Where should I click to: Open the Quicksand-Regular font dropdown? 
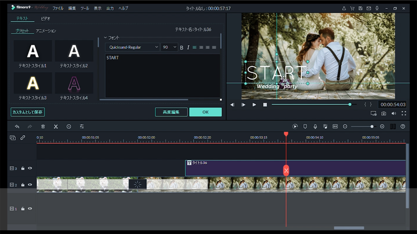[x=133, y=48]
